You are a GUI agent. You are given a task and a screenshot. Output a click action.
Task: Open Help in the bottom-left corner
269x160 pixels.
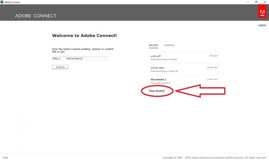pyautogui.click(x=5, y=157)
